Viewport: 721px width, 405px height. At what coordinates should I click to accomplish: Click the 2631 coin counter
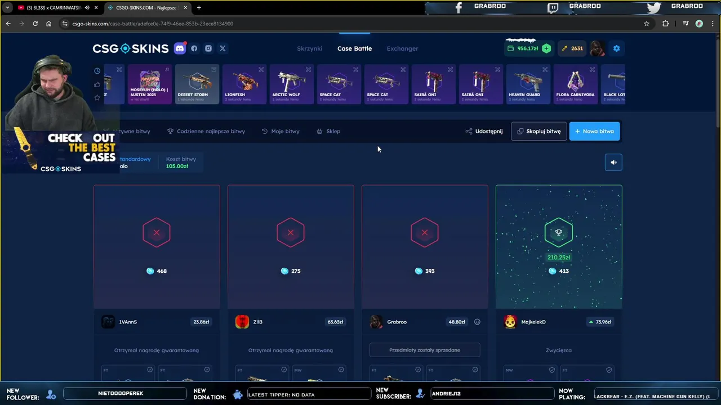572,48
